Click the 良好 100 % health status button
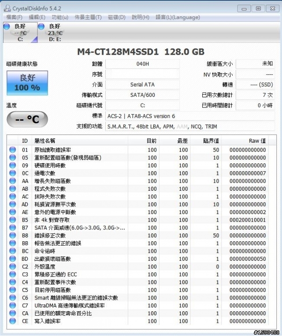Viewport: 282px width, 336px height. click(x=27, y=83)
